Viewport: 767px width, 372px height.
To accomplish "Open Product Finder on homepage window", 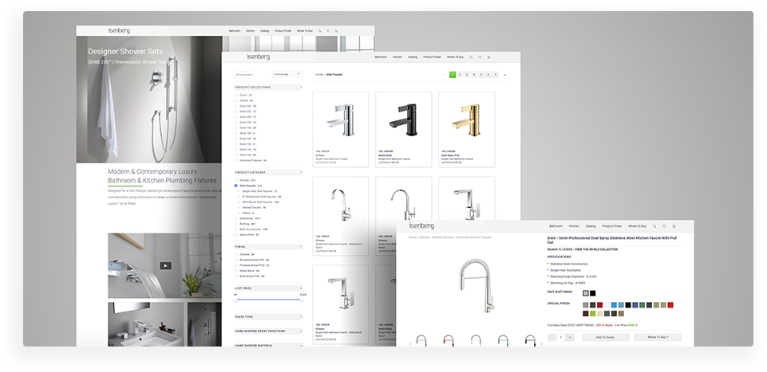I will pos(283,31).
